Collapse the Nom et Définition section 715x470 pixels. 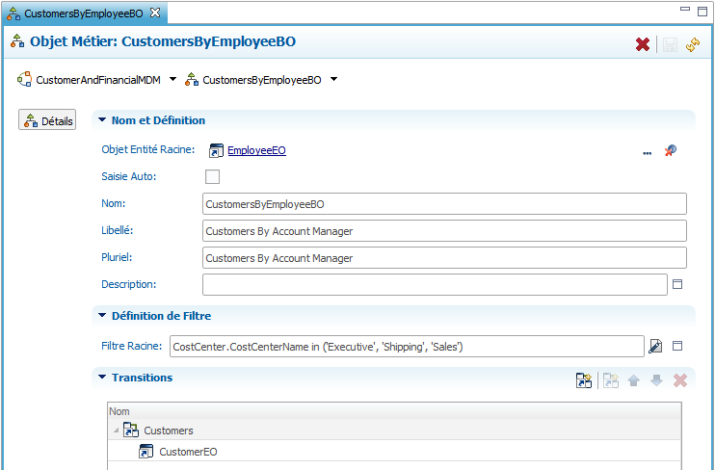point(102,119)
